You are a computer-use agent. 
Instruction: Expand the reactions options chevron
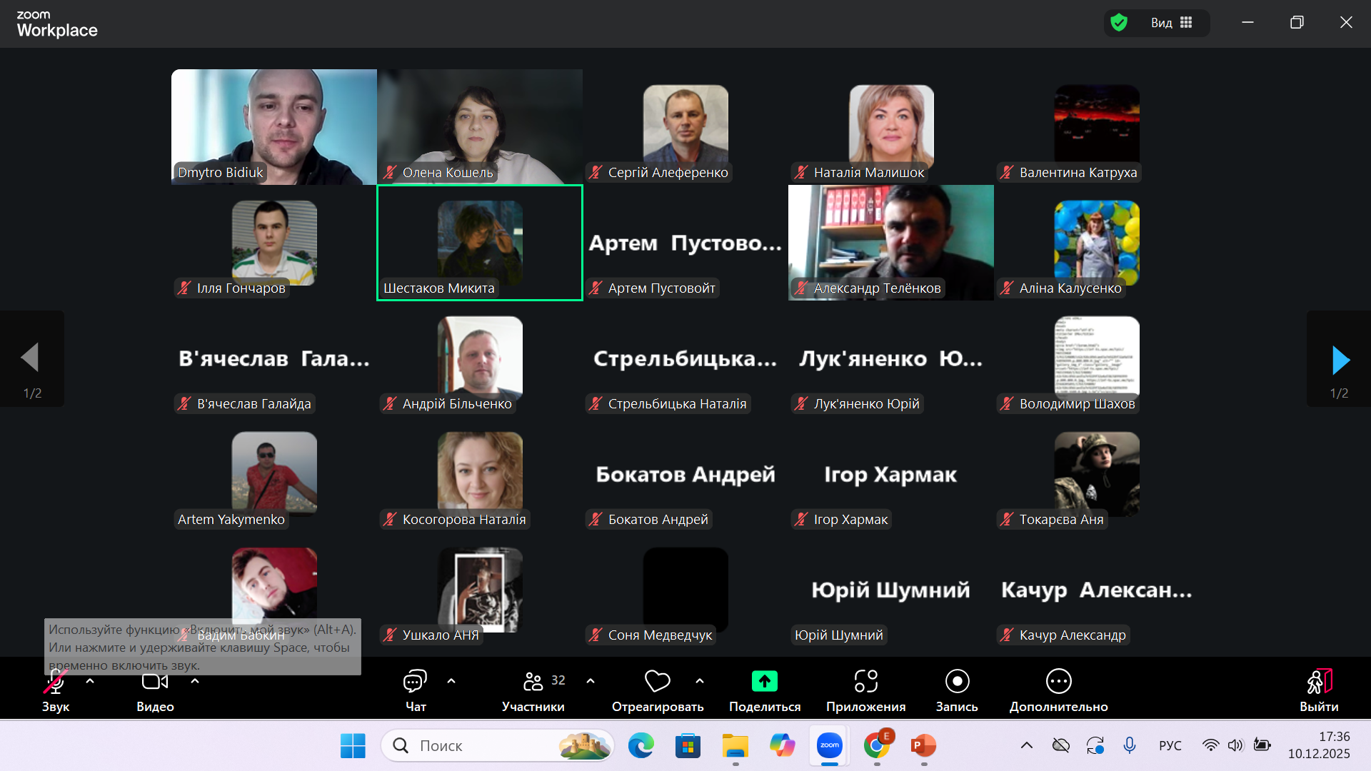click(x=700, y=681)
